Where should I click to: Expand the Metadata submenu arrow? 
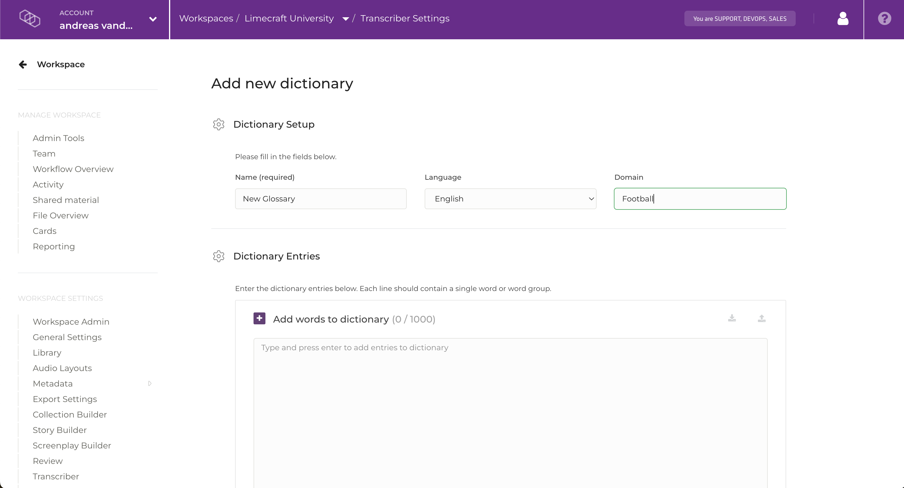150,384
